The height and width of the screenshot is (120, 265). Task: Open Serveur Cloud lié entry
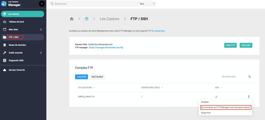coord(23,70)
